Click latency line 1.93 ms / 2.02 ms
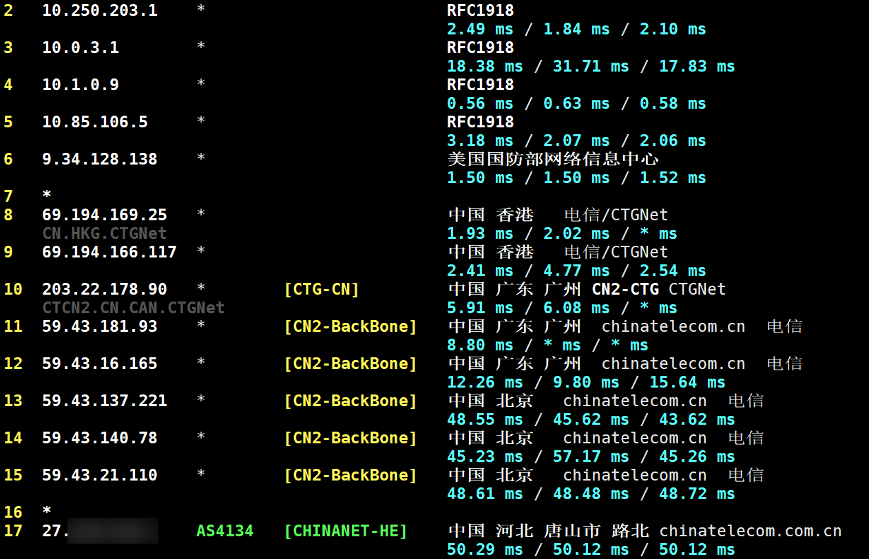The width and height of the screenshot is (869, 559). [x=562, y=233]
